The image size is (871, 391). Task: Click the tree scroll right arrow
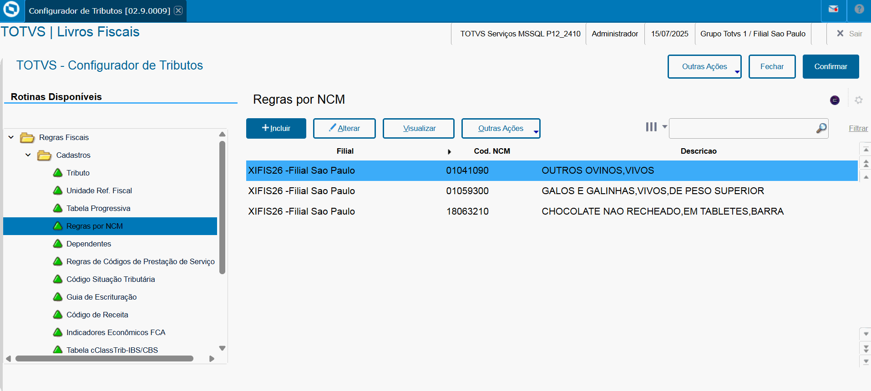coord(212,359)
